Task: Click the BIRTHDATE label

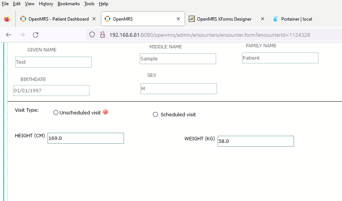Action: point(33,79)
